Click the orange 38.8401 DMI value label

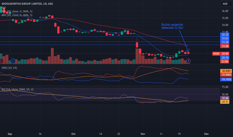point(226,71)
